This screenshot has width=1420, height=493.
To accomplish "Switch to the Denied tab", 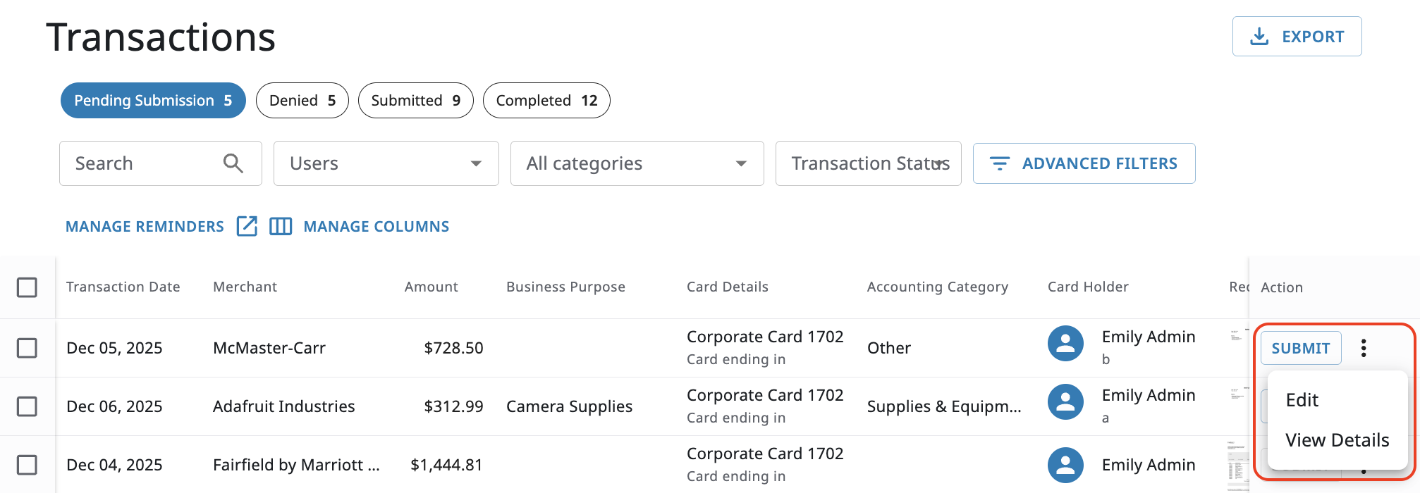I will tap(302, 101).
